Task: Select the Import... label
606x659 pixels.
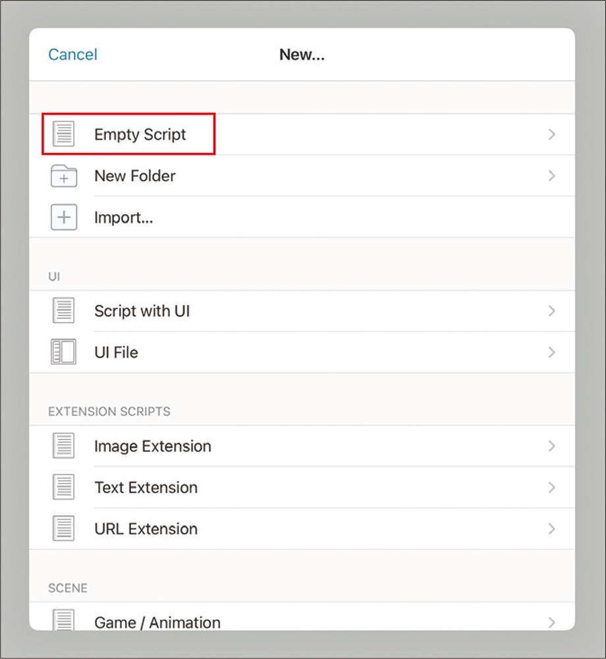Action: [x=124, y=217]
